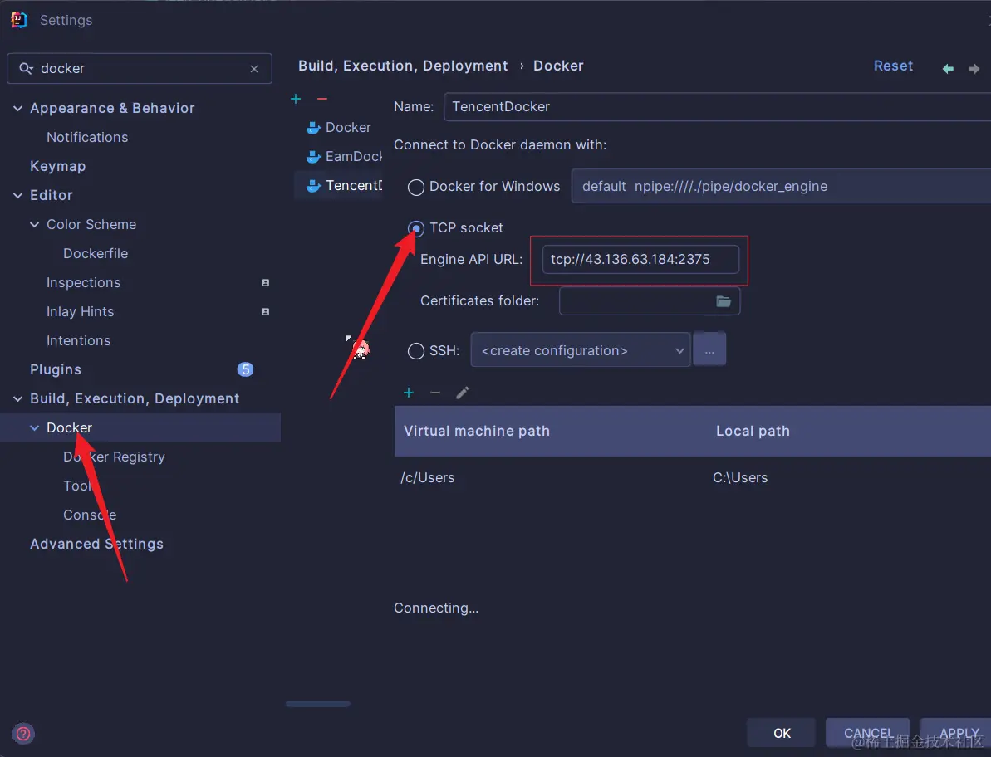This screenshot has height=757, width=991.
Task: Select the Docker for Windows option
Action: 416,187
